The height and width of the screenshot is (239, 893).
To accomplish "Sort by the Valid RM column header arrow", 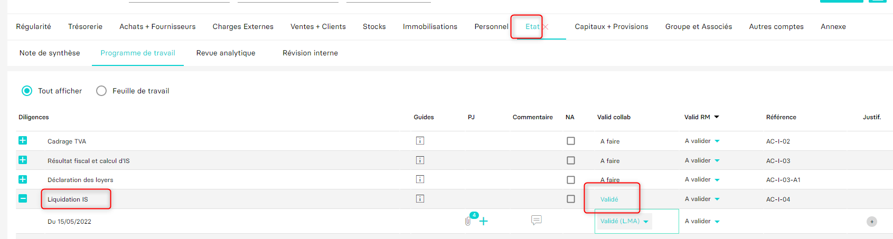I will coord(717,117).
